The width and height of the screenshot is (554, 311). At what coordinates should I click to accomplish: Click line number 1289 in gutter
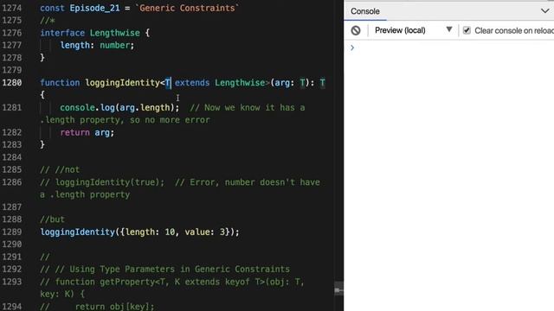point(12,232)
